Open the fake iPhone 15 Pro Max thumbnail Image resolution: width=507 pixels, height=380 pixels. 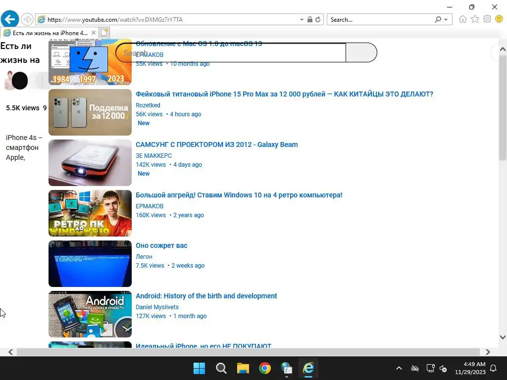[x=90, y=112]
